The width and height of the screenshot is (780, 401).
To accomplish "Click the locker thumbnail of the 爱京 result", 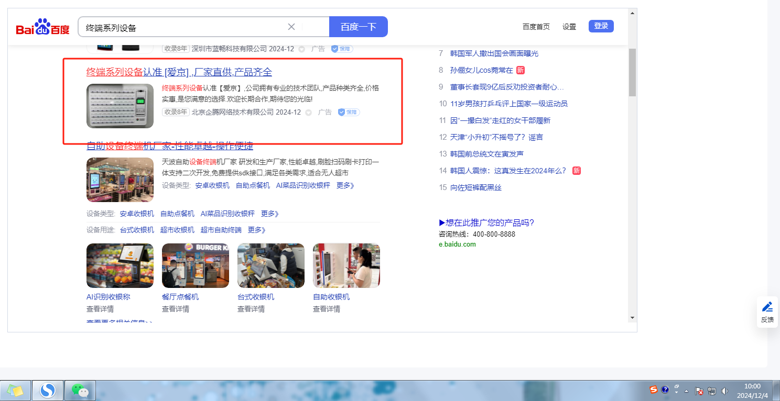I will point(120,106).
